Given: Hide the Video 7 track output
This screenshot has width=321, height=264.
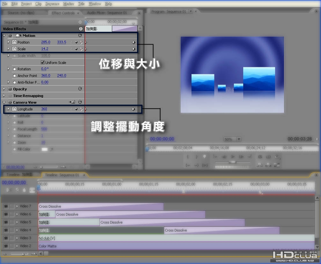Looking at the screenshot, I should (x=6, y=206).
